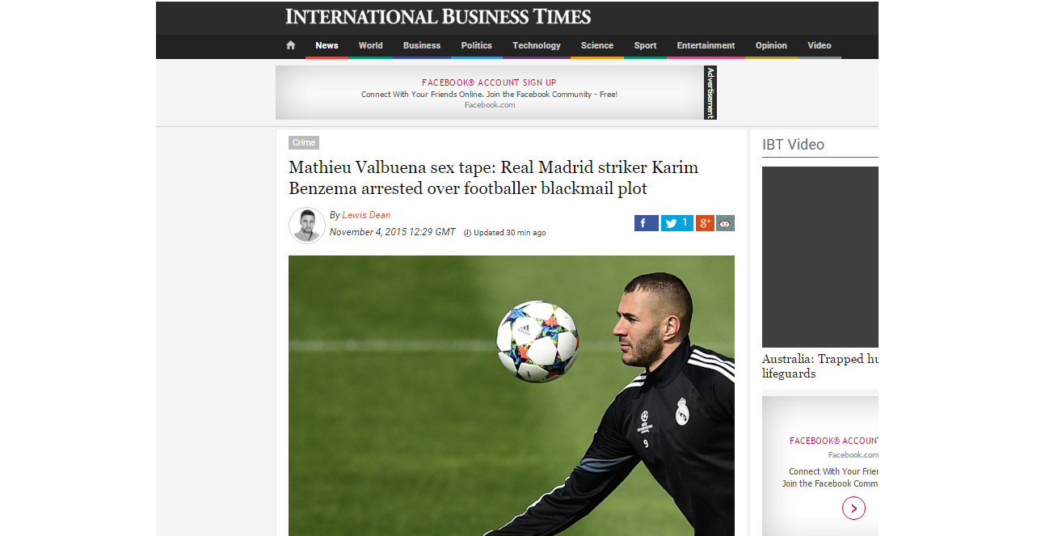Viewport: 1041px width, 536px height.
Task: Go to the Politics section
Action: tap(477, 45)
